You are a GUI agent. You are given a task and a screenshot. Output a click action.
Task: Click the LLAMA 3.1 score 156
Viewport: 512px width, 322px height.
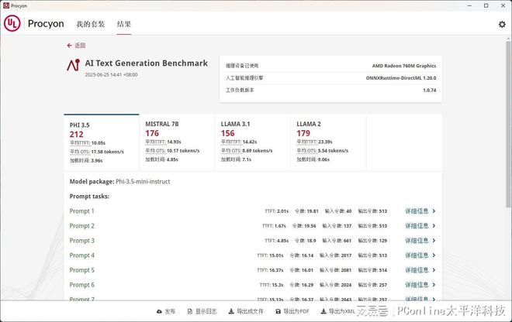click(x=227, y=133)
